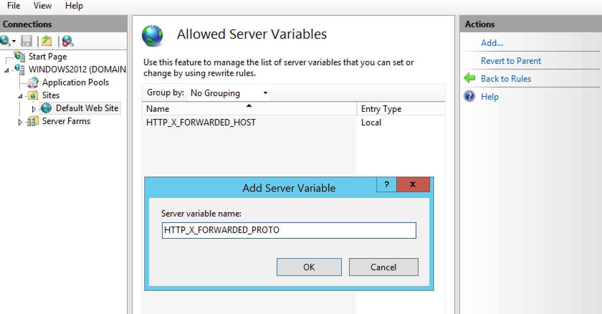Click the save floppy disk toolbar icon
602x314 pixels.
pyautogui.click(x=26, y=41)
